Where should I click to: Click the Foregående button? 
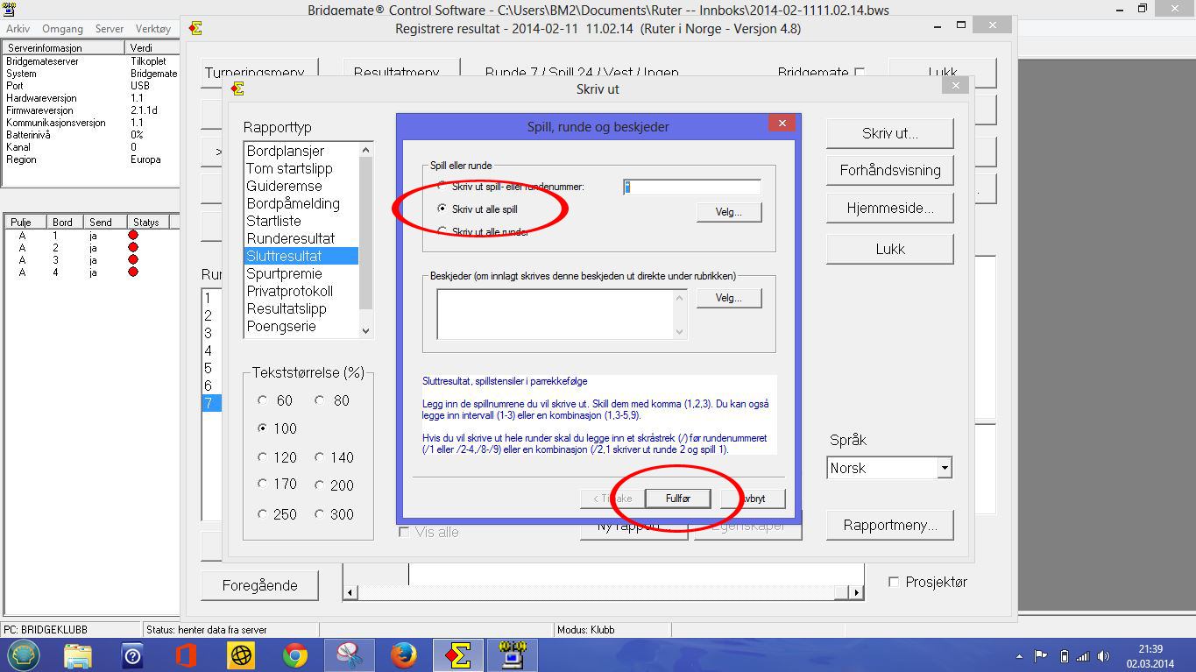pyautogui.click(x=259, y=585)
